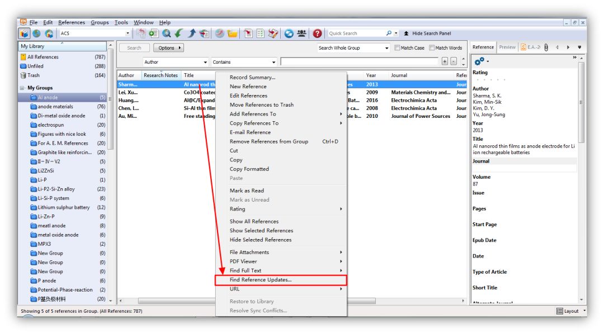Screen dimensions: 604x334
Task: Enable the Match Words checkbox
Action: click(x=432, y=47)
